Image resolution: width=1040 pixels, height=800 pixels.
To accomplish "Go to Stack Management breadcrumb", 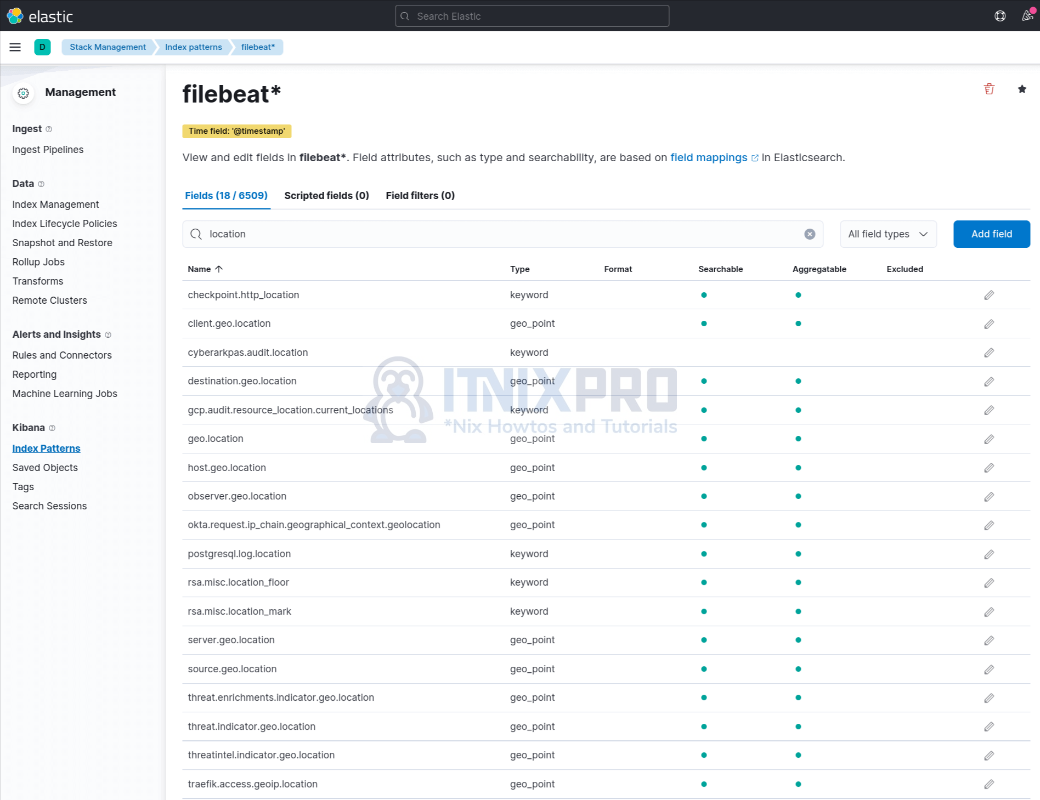I will (108, 47).
